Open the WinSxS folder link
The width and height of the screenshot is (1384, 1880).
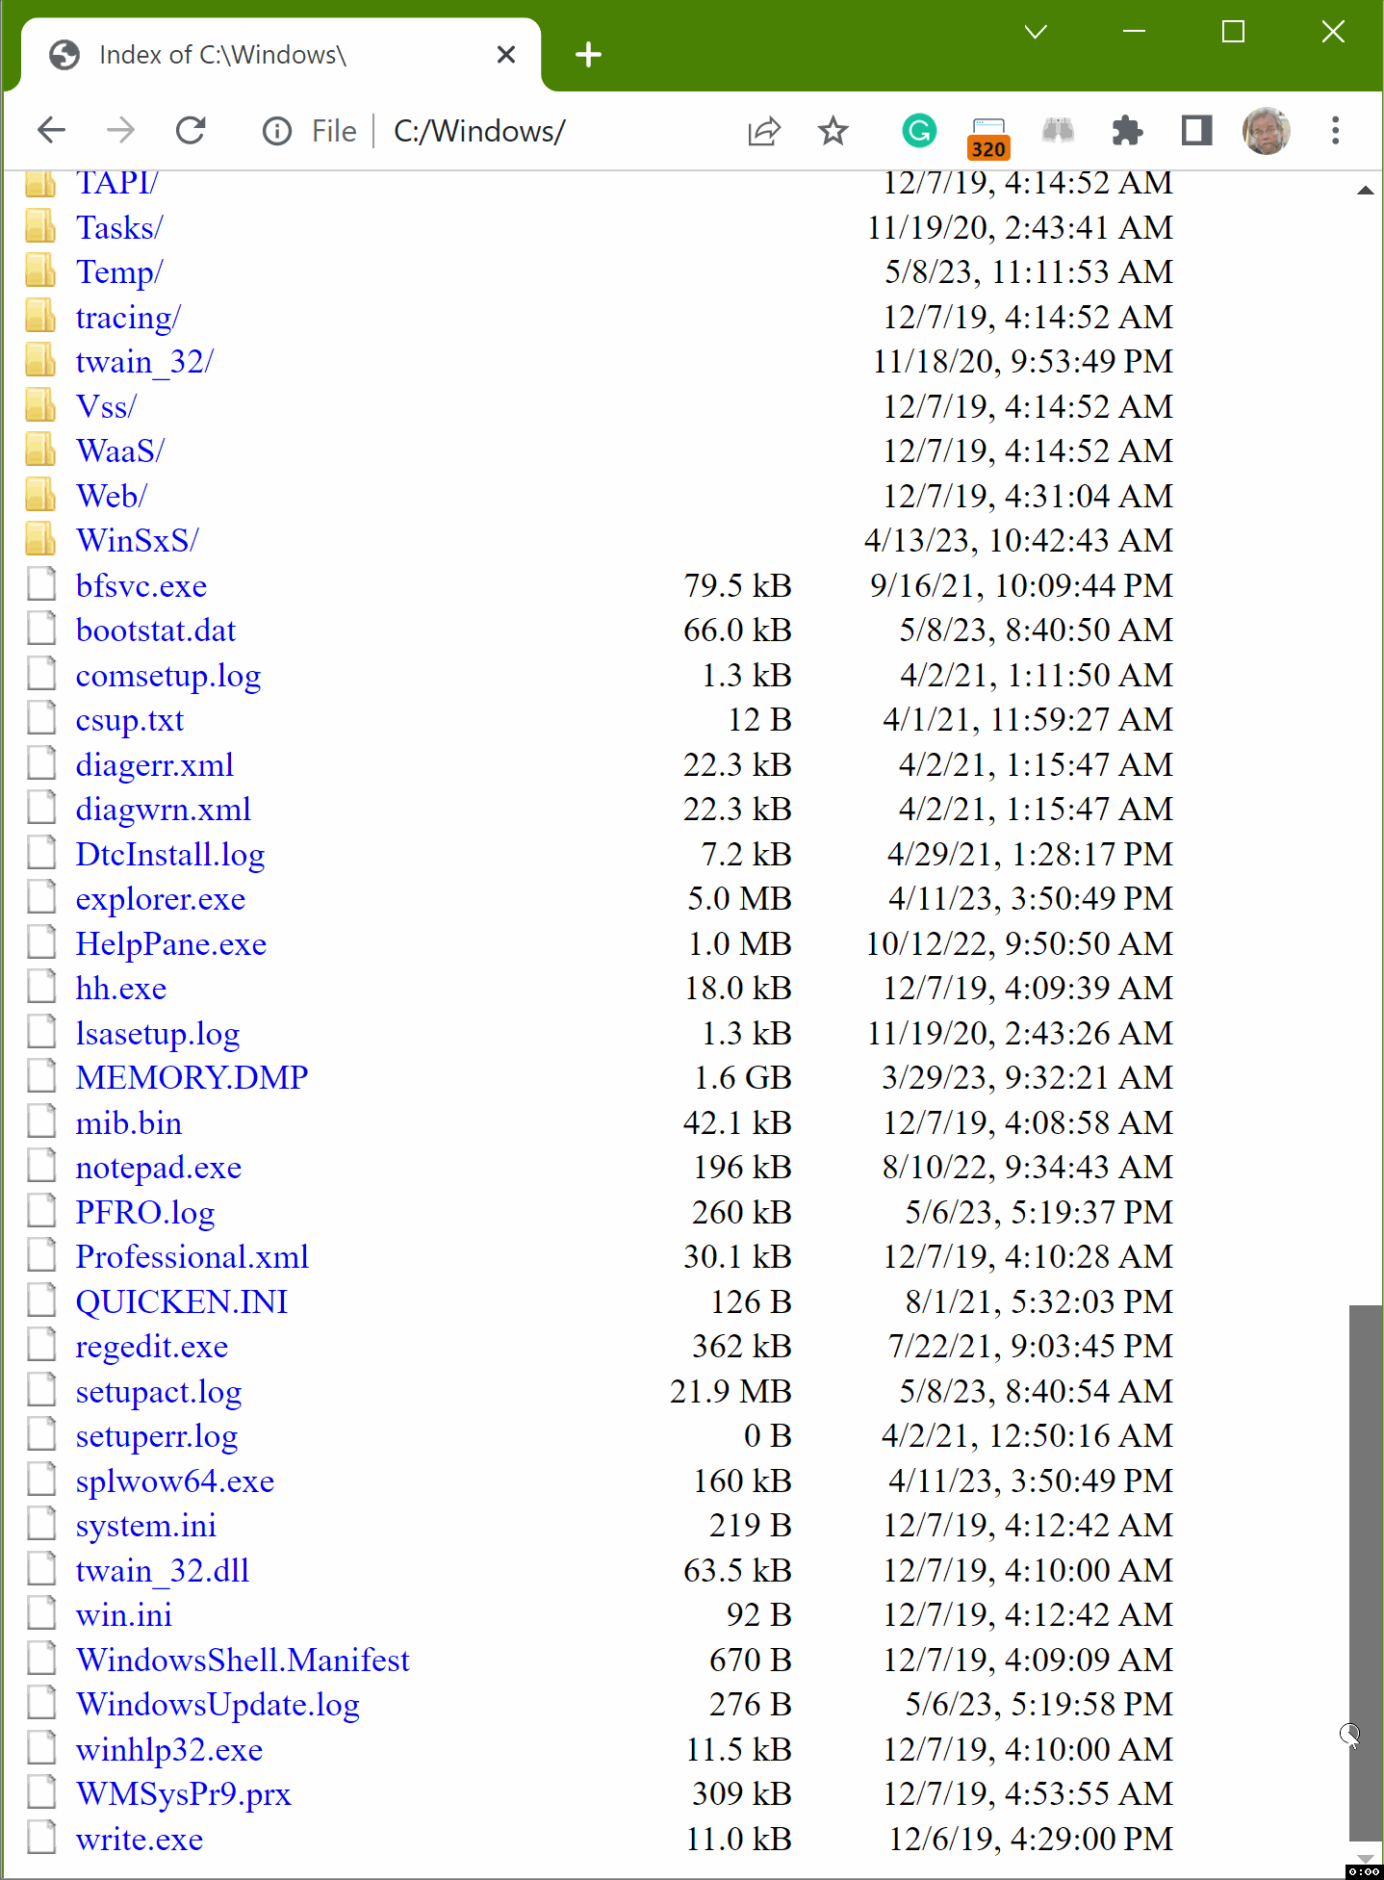coord(138,541)
